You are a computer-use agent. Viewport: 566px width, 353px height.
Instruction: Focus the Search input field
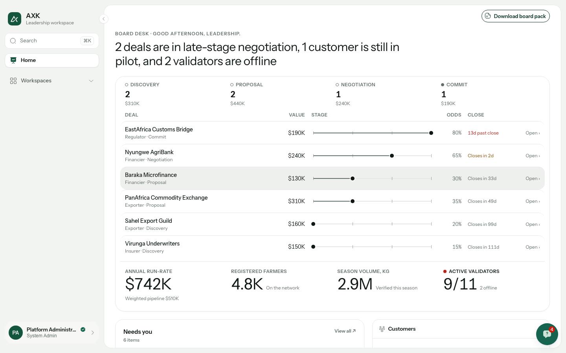click(x=52, y=41)
